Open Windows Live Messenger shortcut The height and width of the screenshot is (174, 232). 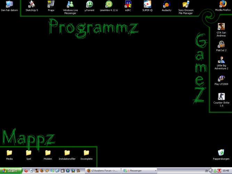tap(70, 5)
